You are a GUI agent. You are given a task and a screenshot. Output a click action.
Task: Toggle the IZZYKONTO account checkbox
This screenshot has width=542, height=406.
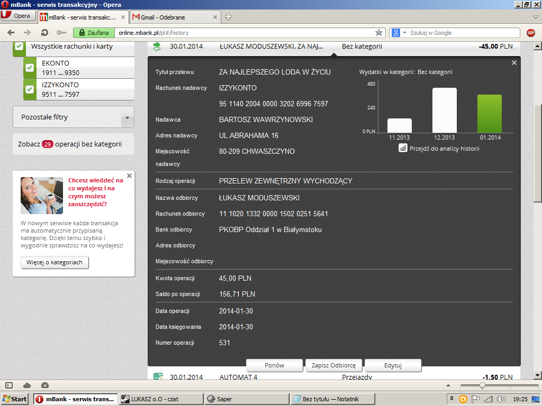(30, 89)
